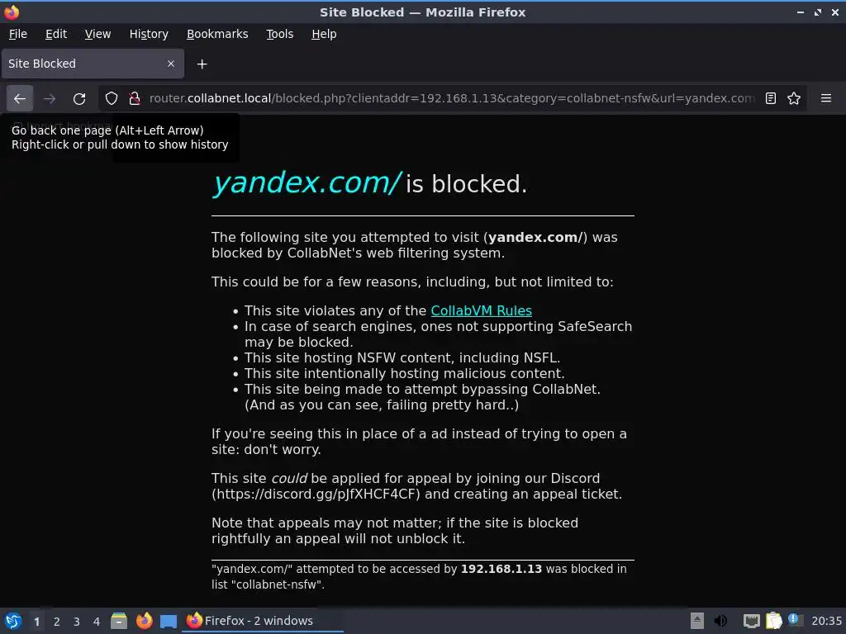The width and height of the screenshot is (846, 634).
Task: Open the Help menu
Action: 324,34
